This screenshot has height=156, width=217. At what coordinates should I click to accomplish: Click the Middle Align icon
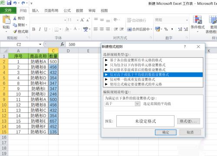point(102,20)
